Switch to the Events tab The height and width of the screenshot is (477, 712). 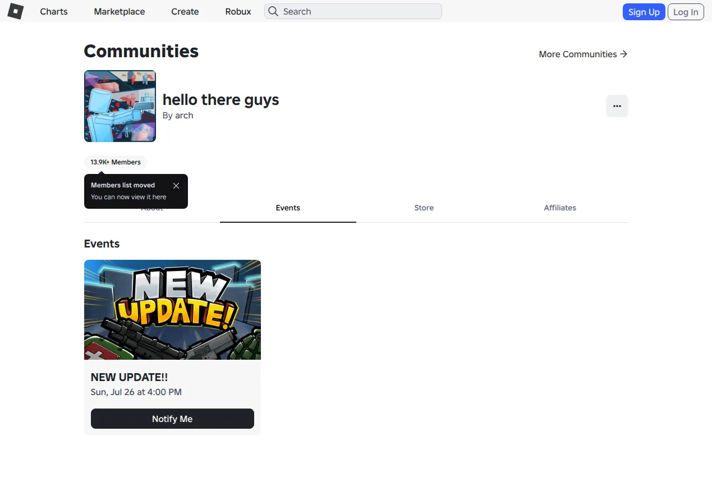coord(288,208)
